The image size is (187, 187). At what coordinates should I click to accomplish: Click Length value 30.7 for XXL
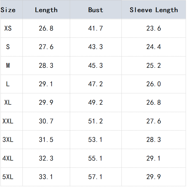pyautogui.click(x=46, y=121)
